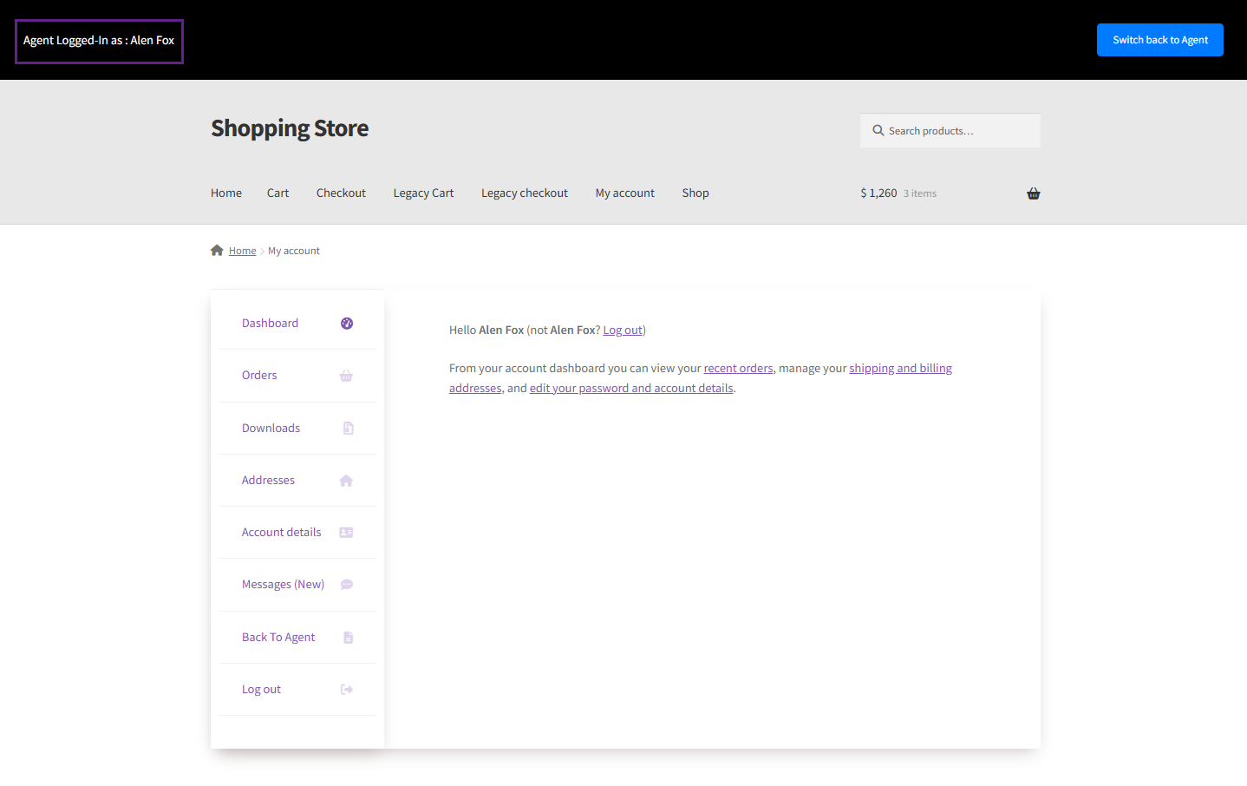This screenshot has height=786, width=1247.
Task: Open edit your password and account details
Action: 631,388
